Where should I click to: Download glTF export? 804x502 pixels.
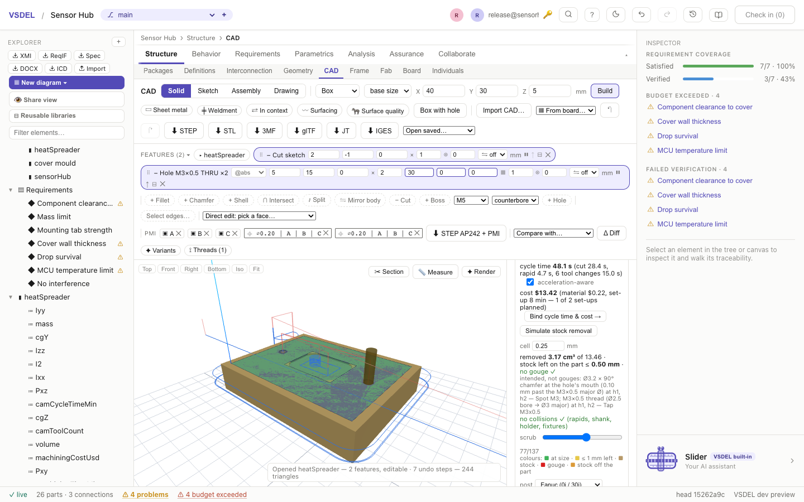click(x=304, y=131)
